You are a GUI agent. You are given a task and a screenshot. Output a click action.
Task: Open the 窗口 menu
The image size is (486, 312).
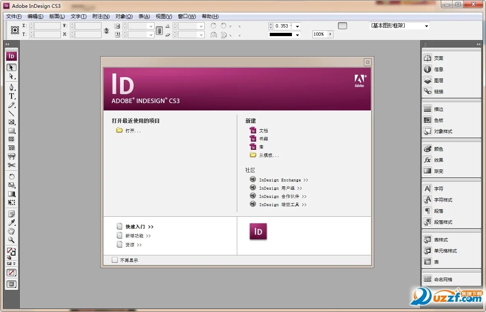[x=187, y=16]
